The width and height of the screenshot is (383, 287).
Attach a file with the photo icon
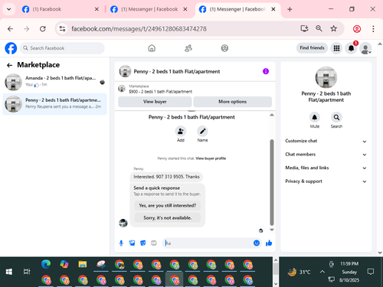coord(132,243)
